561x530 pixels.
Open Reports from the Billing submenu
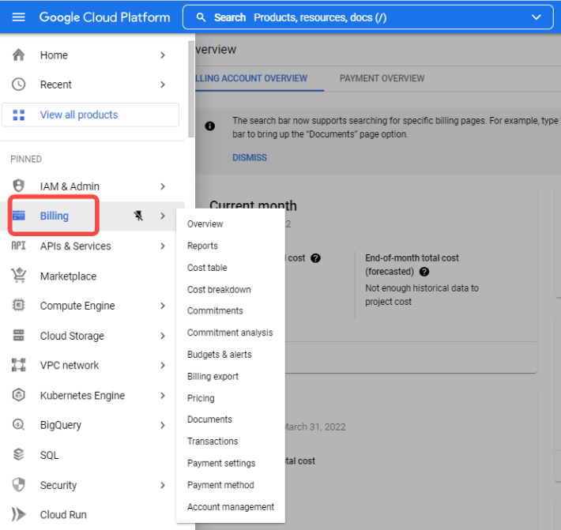202,246
